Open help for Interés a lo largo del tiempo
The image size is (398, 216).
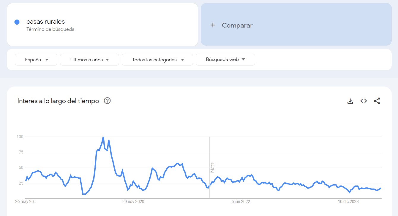[x=107, y=101]
